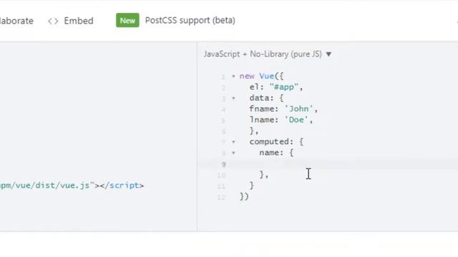The height and width of the screenshot is (257, 458).
Task: Click line number 9 in the gutter
Action: pyautogui.click(x=223, y=164)
